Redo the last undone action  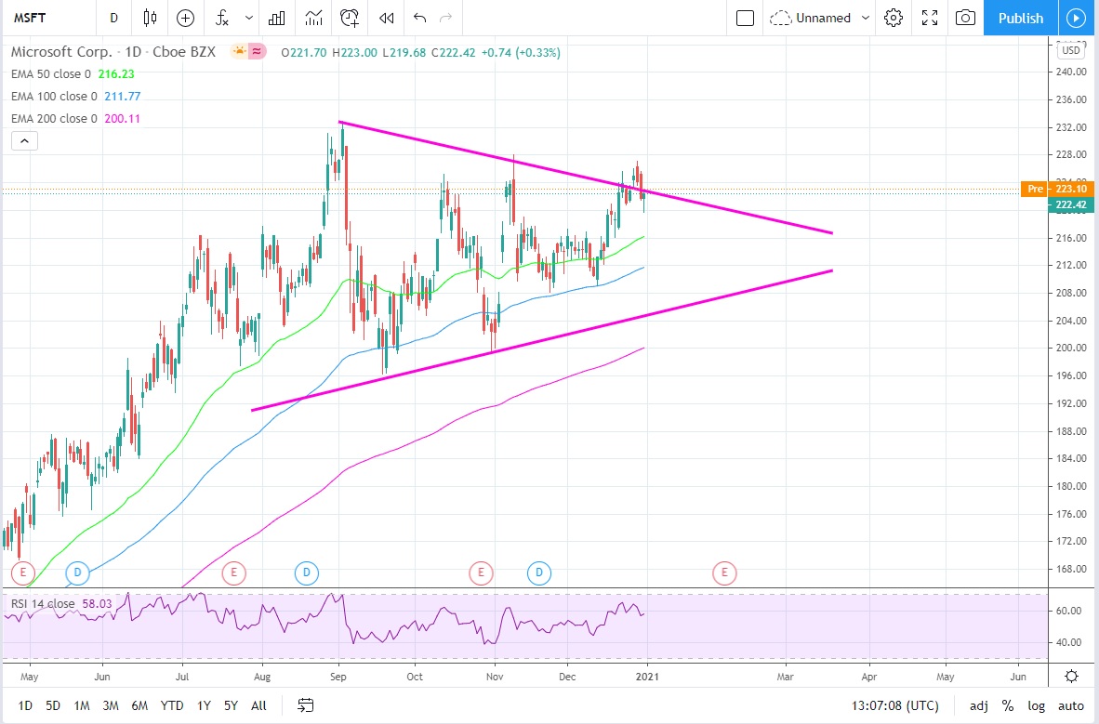(x=445, y=18)
